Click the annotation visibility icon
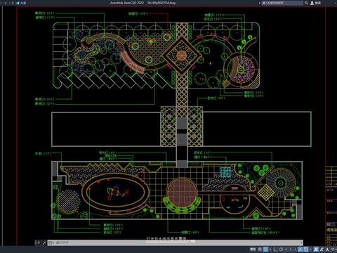 [315, 249]
